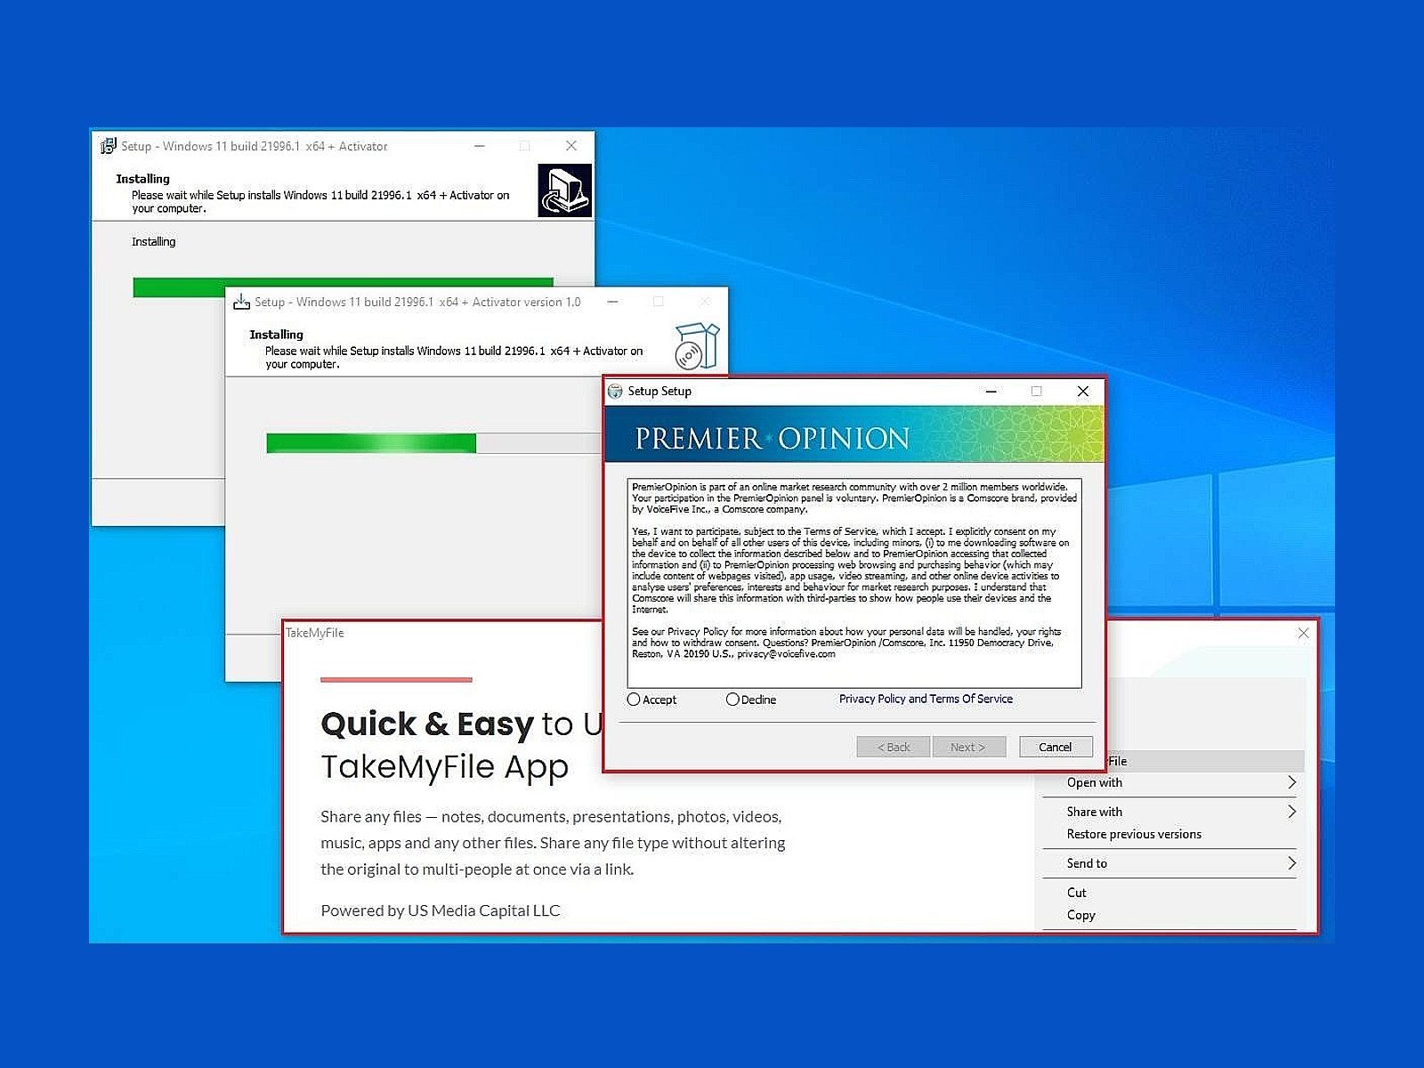This screenshot has width=1424, height=1068.
Task: Click the back installer title bar icon
Action: pos(108,146)
